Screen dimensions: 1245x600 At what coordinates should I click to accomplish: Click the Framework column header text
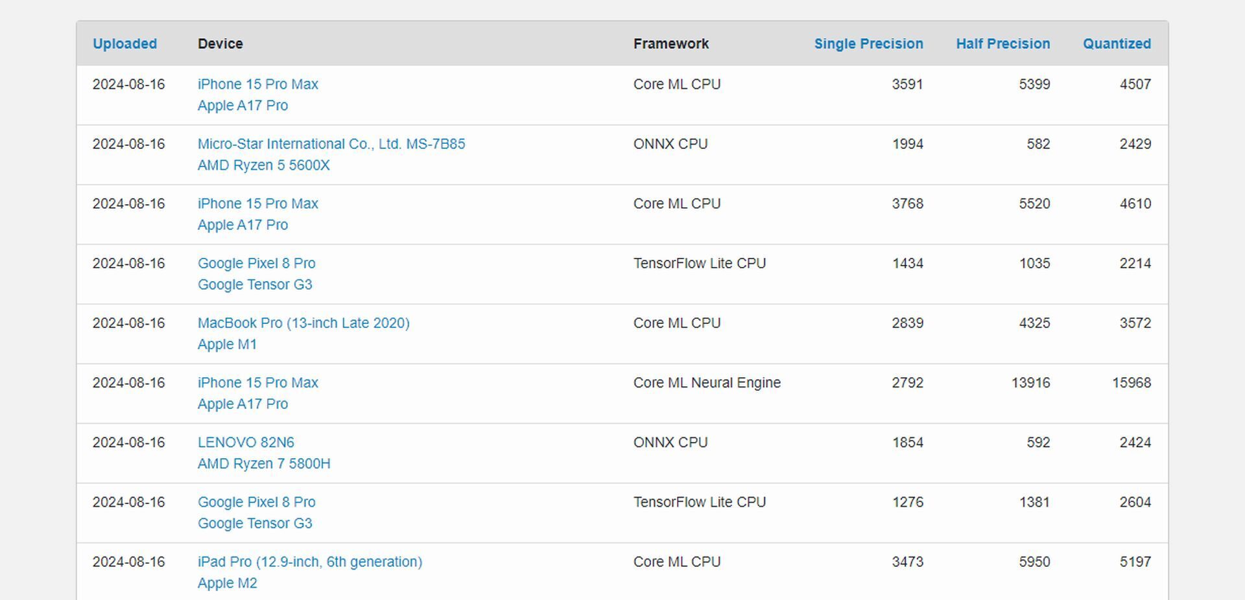671,43
